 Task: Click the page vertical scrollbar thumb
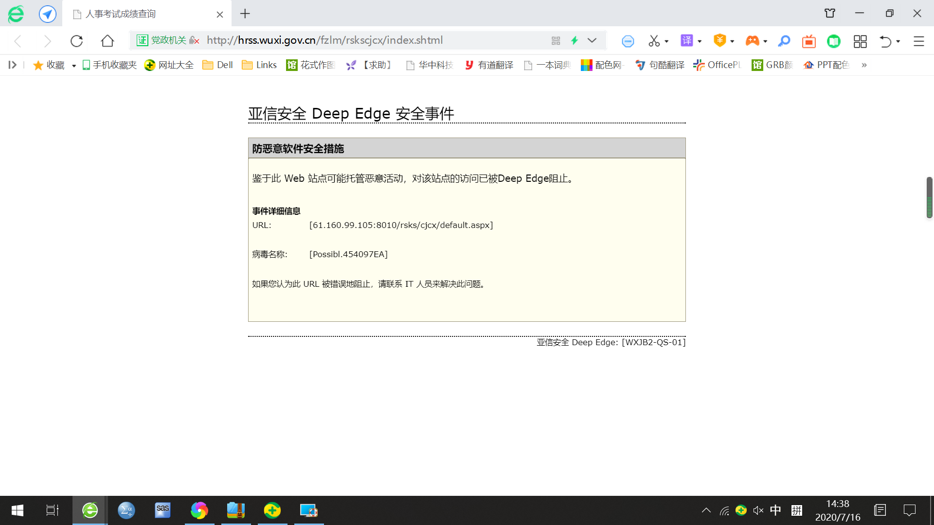[929, 197]
